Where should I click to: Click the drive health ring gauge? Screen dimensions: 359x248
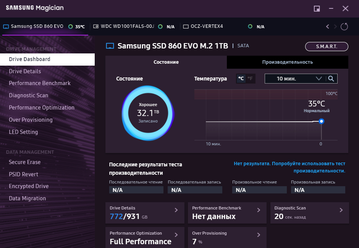[148, 113]
